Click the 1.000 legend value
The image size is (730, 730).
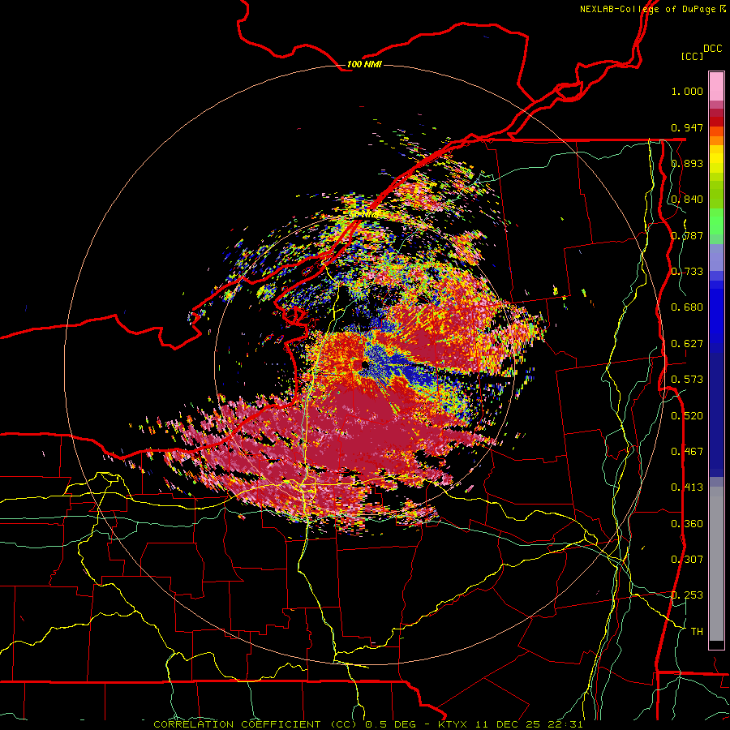[687, 91]
